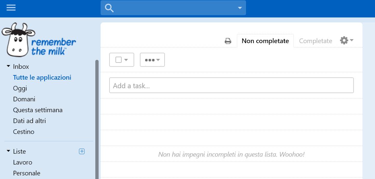Open the Oggi task view

[20, 88]
